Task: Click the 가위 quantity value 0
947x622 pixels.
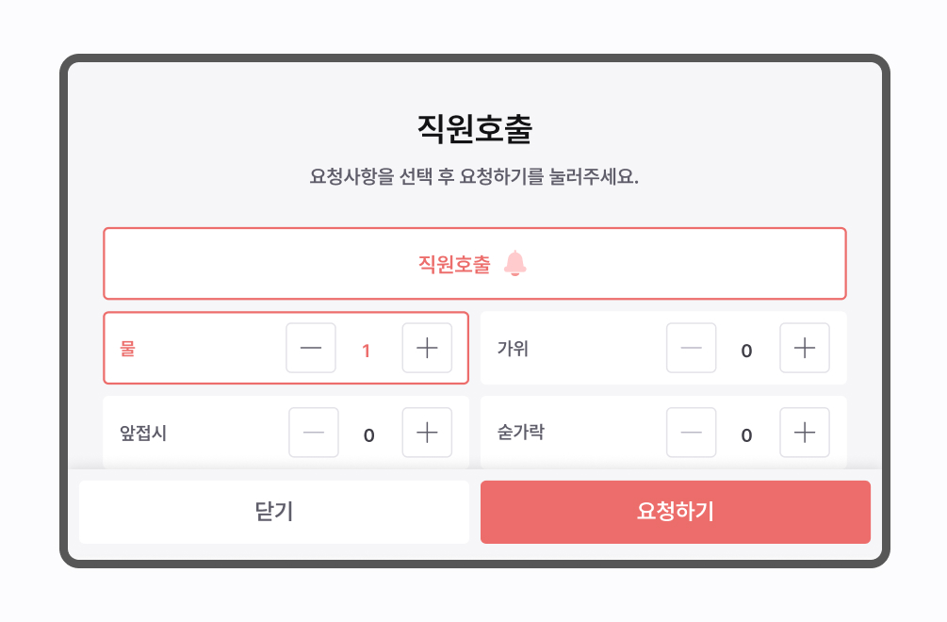Action: coord(746,351)
